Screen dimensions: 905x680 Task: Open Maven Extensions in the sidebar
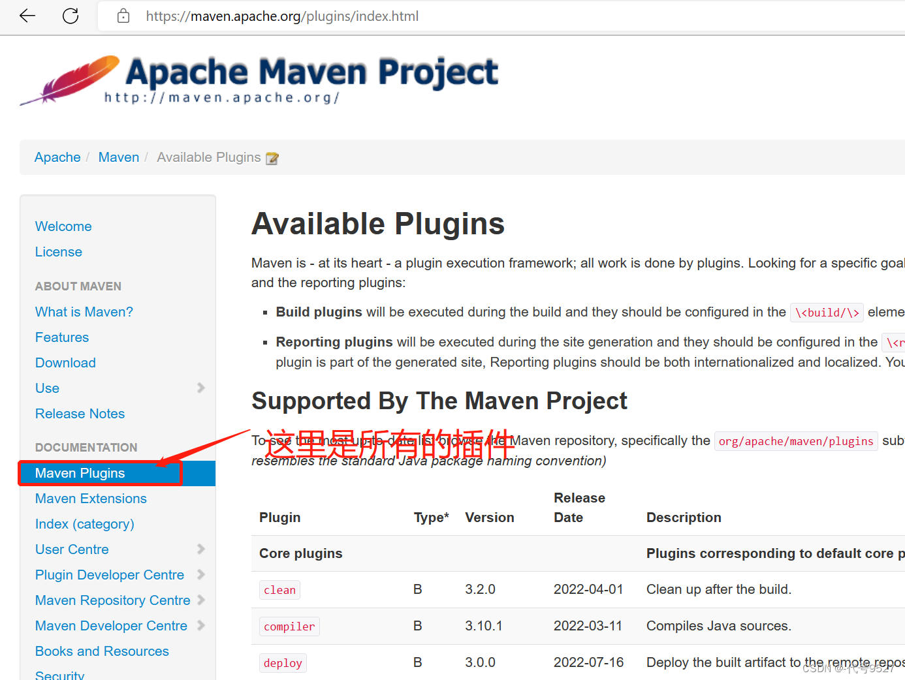(x=91, y=499)
